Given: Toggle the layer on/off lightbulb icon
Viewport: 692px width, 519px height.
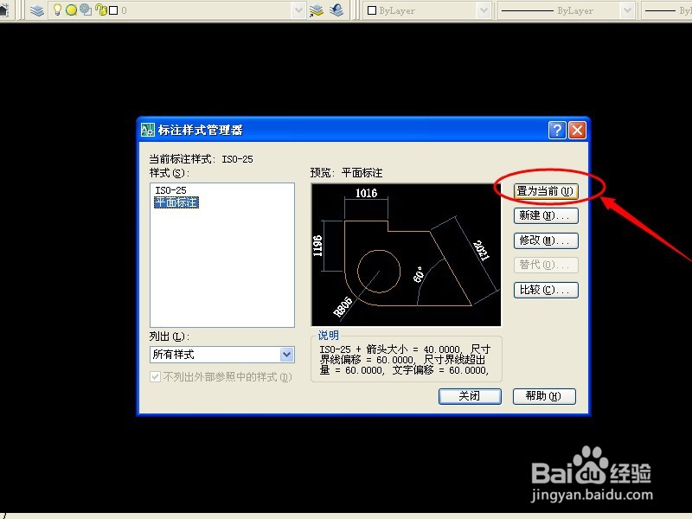Looking at the screenshot, I should click(57, 10).
